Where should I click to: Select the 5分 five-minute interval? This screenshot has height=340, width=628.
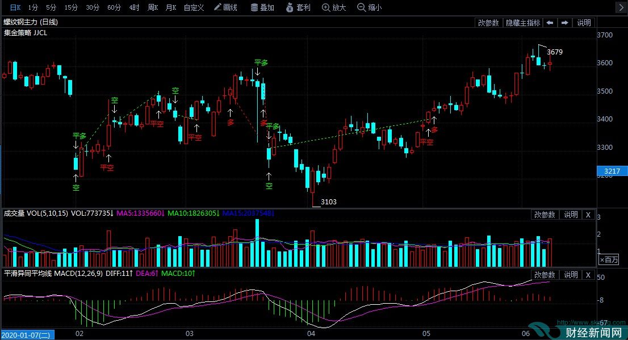coord(52,7)
